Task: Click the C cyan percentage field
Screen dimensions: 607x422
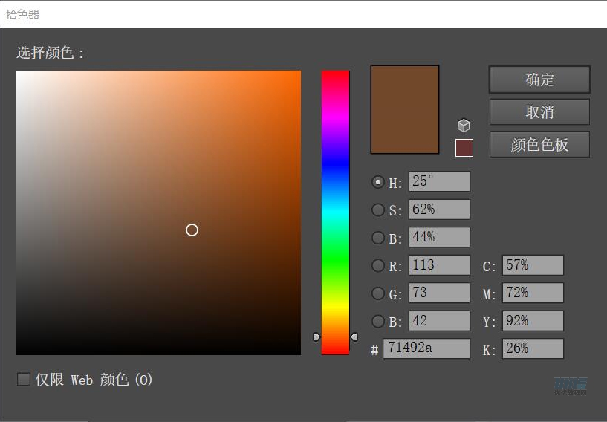Action: (533, 265)
